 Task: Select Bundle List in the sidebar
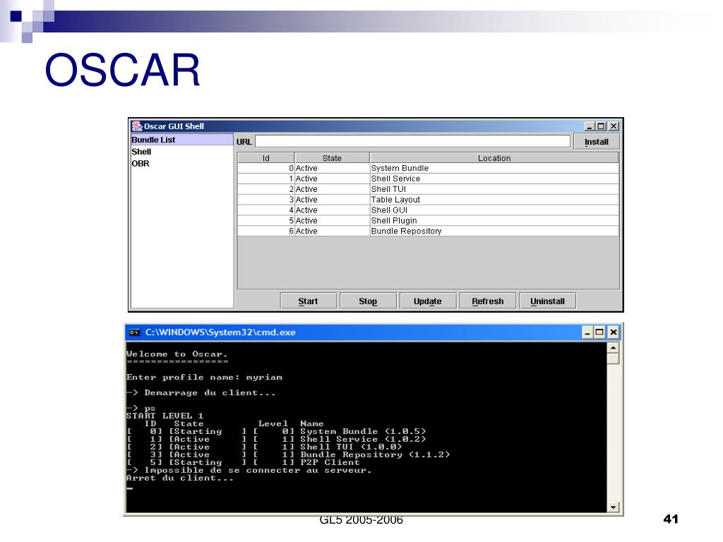click(x=182, y=140)
